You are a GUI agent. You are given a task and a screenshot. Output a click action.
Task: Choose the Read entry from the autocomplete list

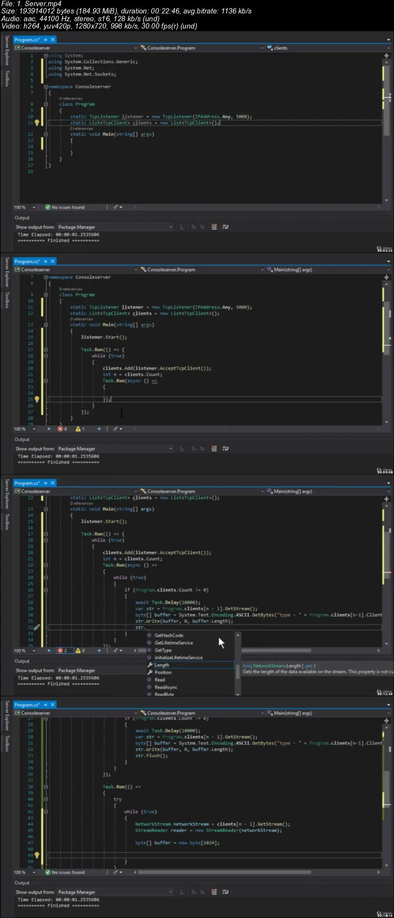(x=160, y=680)
